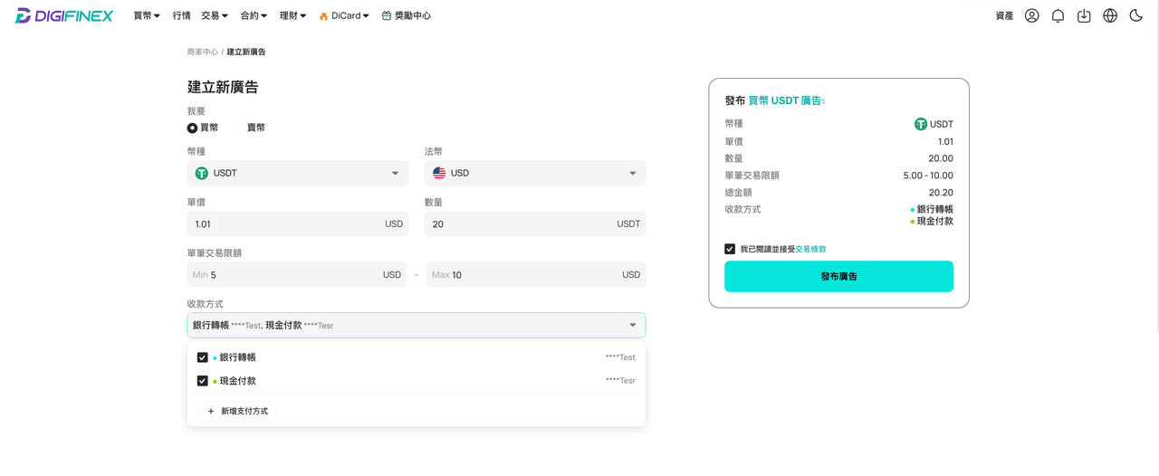Uncheck the 銀行轉帳 payment checkbox
Screen dimensions: 1159x476
(203, 357)
